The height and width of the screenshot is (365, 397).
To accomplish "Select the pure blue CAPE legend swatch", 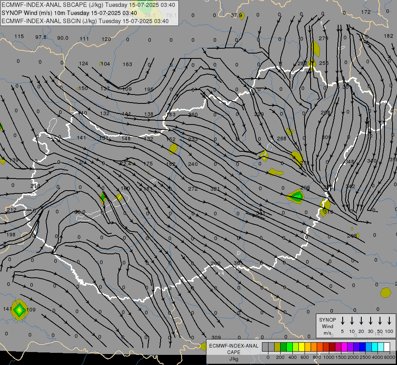I will coord(362,347).
